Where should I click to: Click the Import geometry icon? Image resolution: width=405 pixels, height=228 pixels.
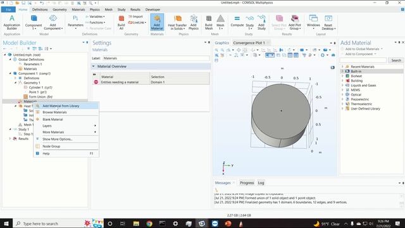[135, 16]
